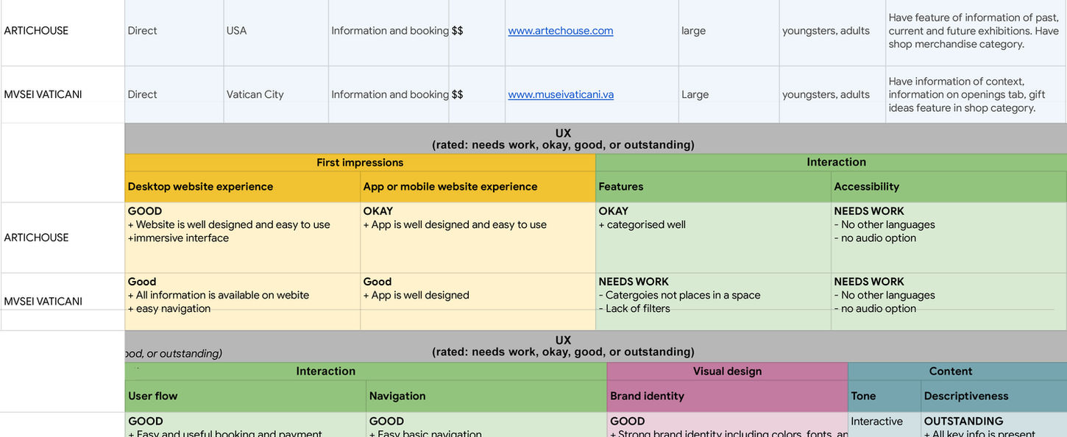Click the 'Easy basic navigation' GOOD cell
The width and height of the screenshot is (1067, 437).
(x=486, y=424)
